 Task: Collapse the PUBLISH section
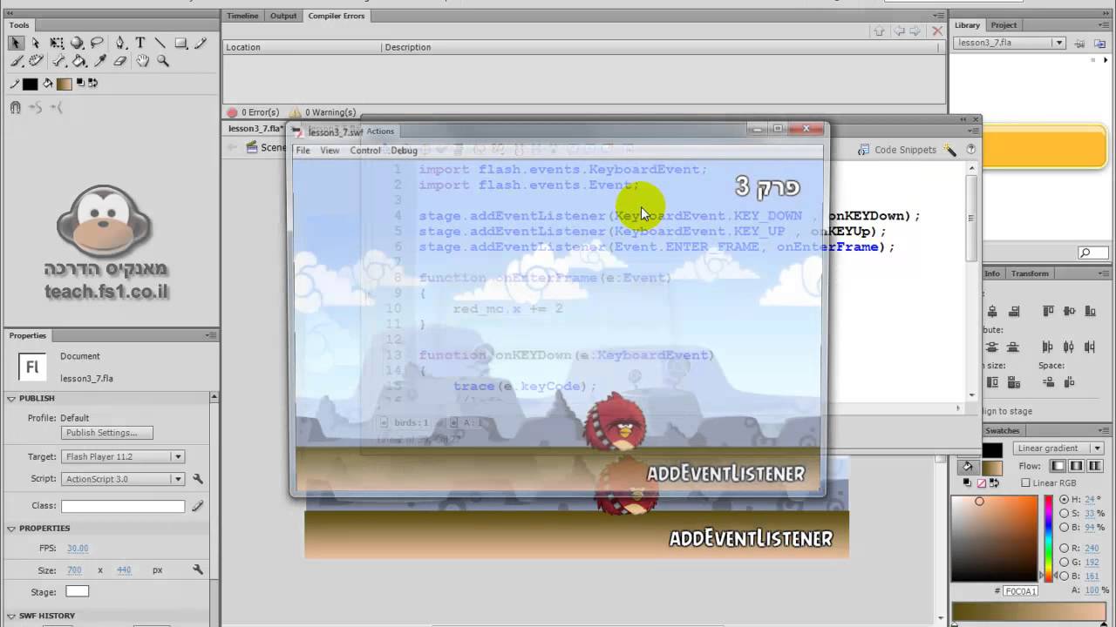tap(12, 399)
